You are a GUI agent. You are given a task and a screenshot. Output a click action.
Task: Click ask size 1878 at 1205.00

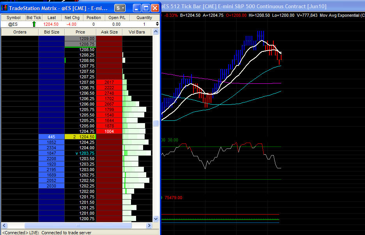pos(109,126)
